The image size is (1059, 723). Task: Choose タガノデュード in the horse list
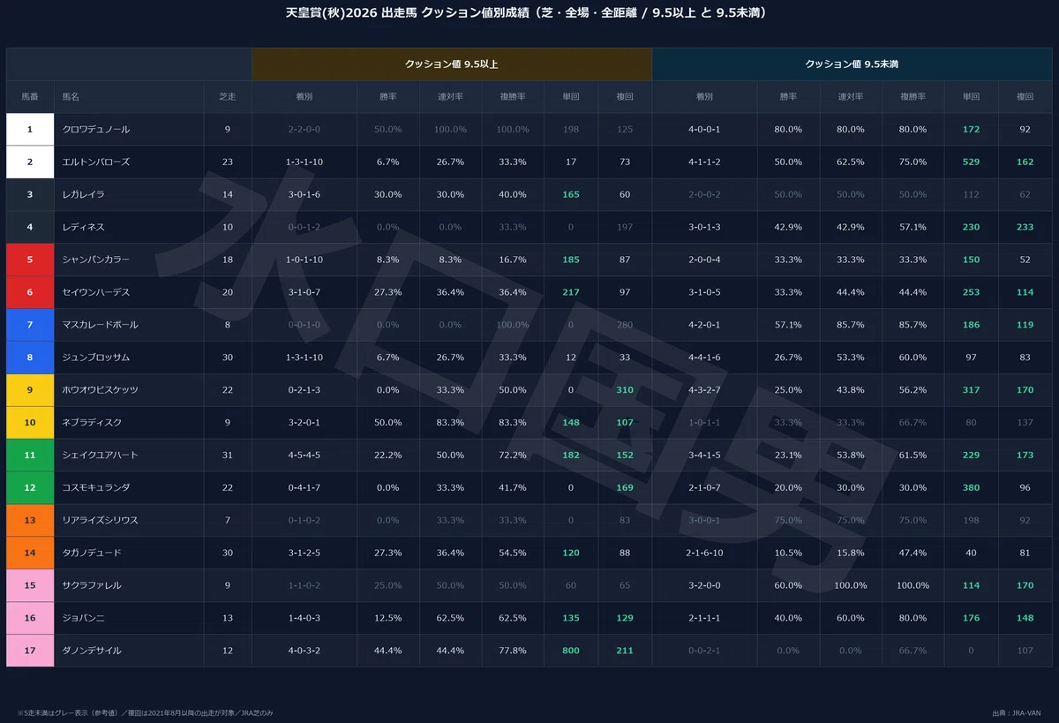93,554
